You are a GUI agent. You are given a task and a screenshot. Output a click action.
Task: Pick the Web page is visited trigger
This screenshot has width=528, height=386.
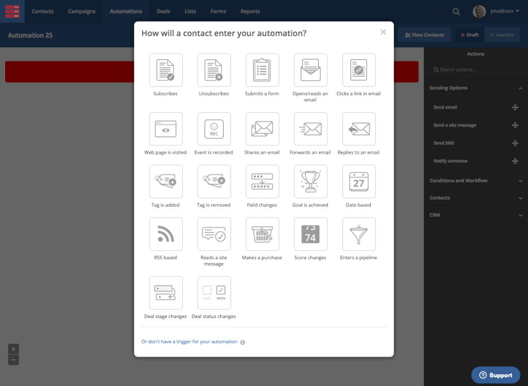166,129
